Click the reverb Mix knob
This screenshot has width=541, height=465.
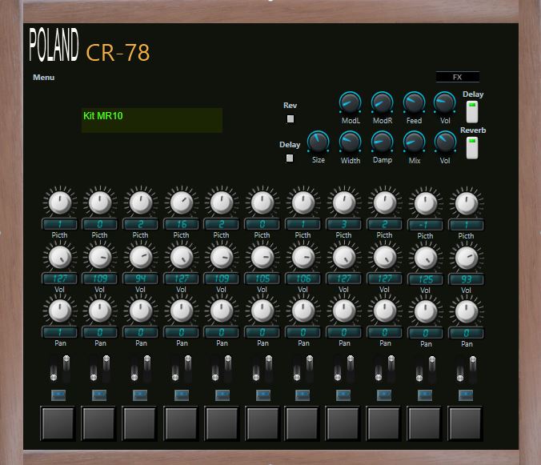414,142
